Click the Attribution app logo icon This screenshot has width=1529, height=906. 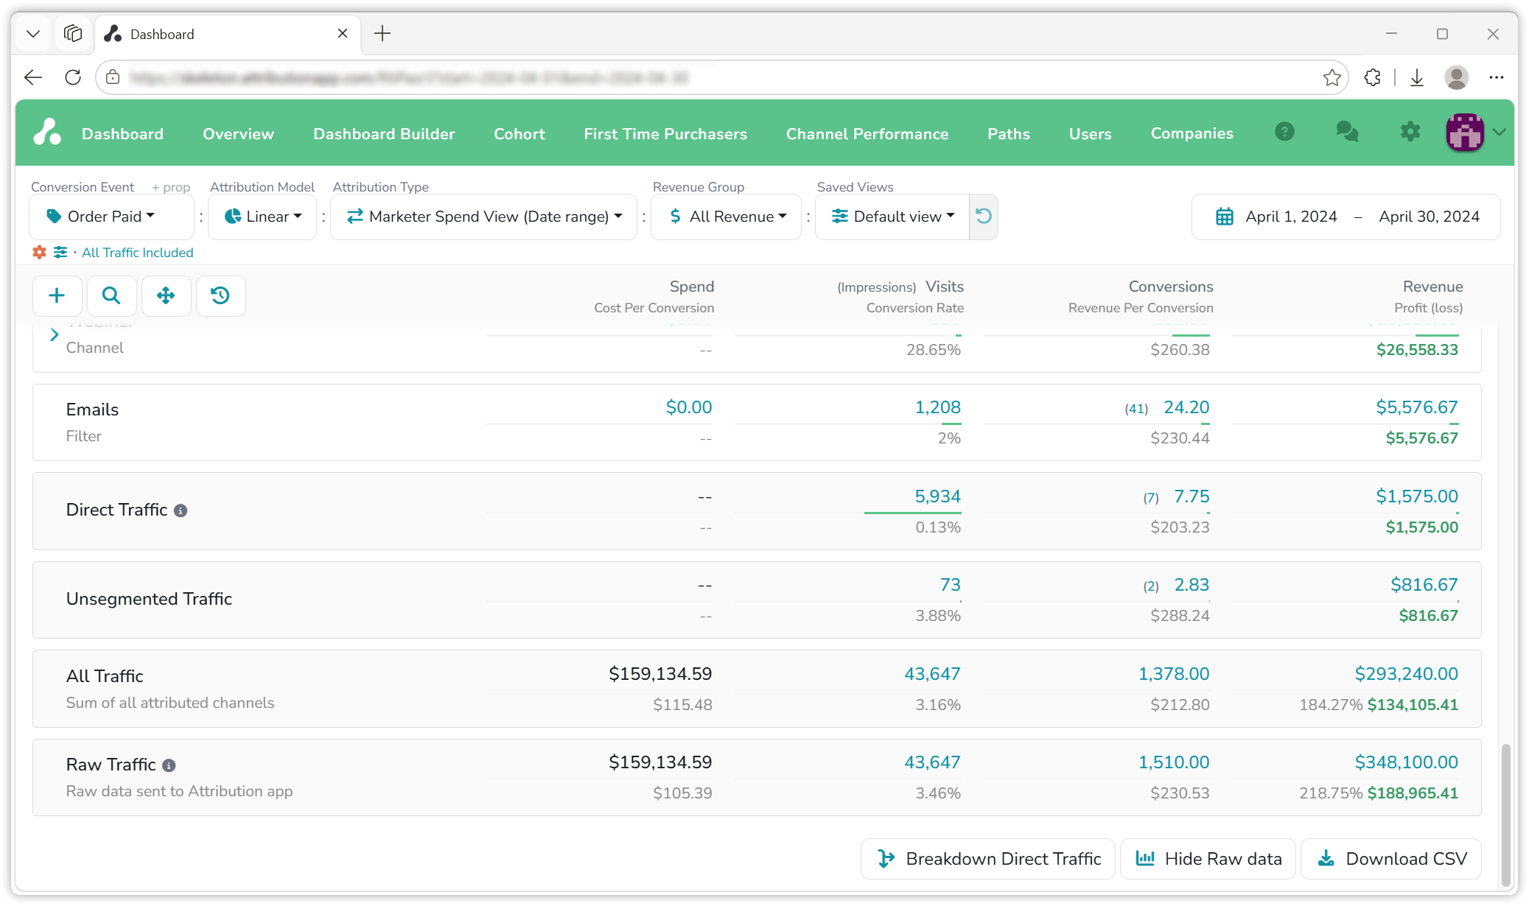pyautogui.click(x=47, y=133)
